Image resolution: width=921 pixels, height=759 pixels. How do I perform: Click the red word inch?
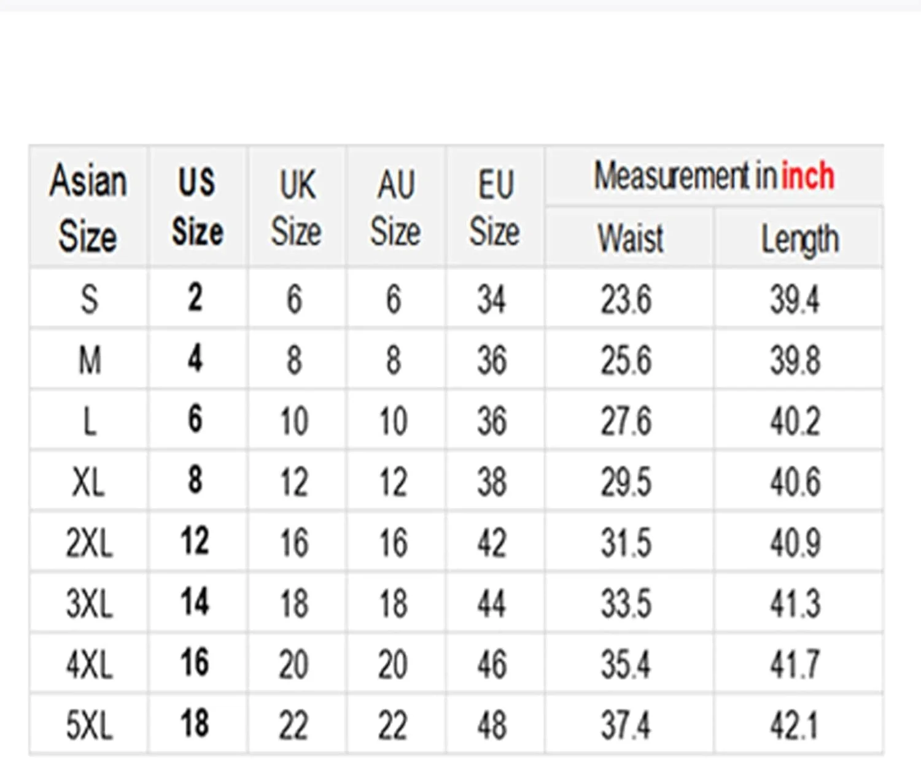[807, 177]
